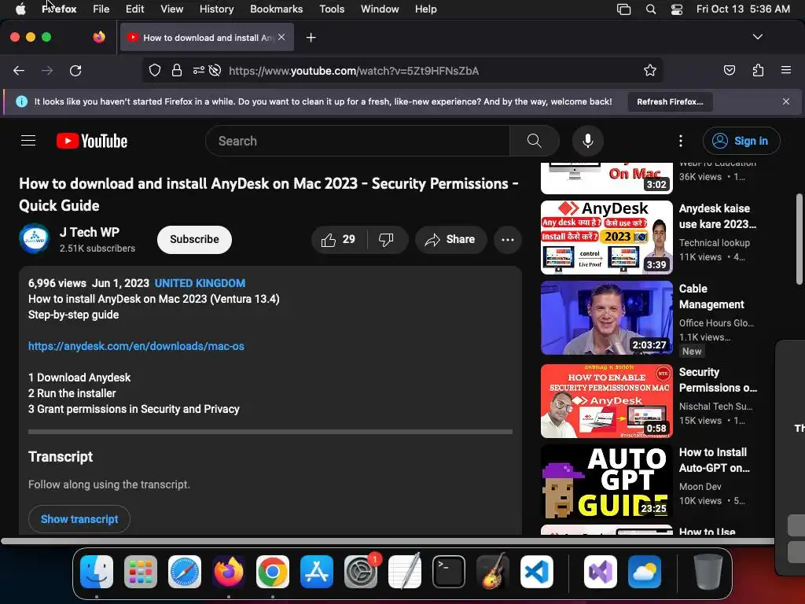
Task: Open the Bookmarks menu
Action: click(276, 9)
